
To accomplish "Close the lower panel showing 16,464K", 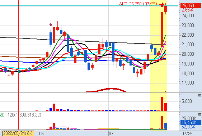I will tap(200, 114).
